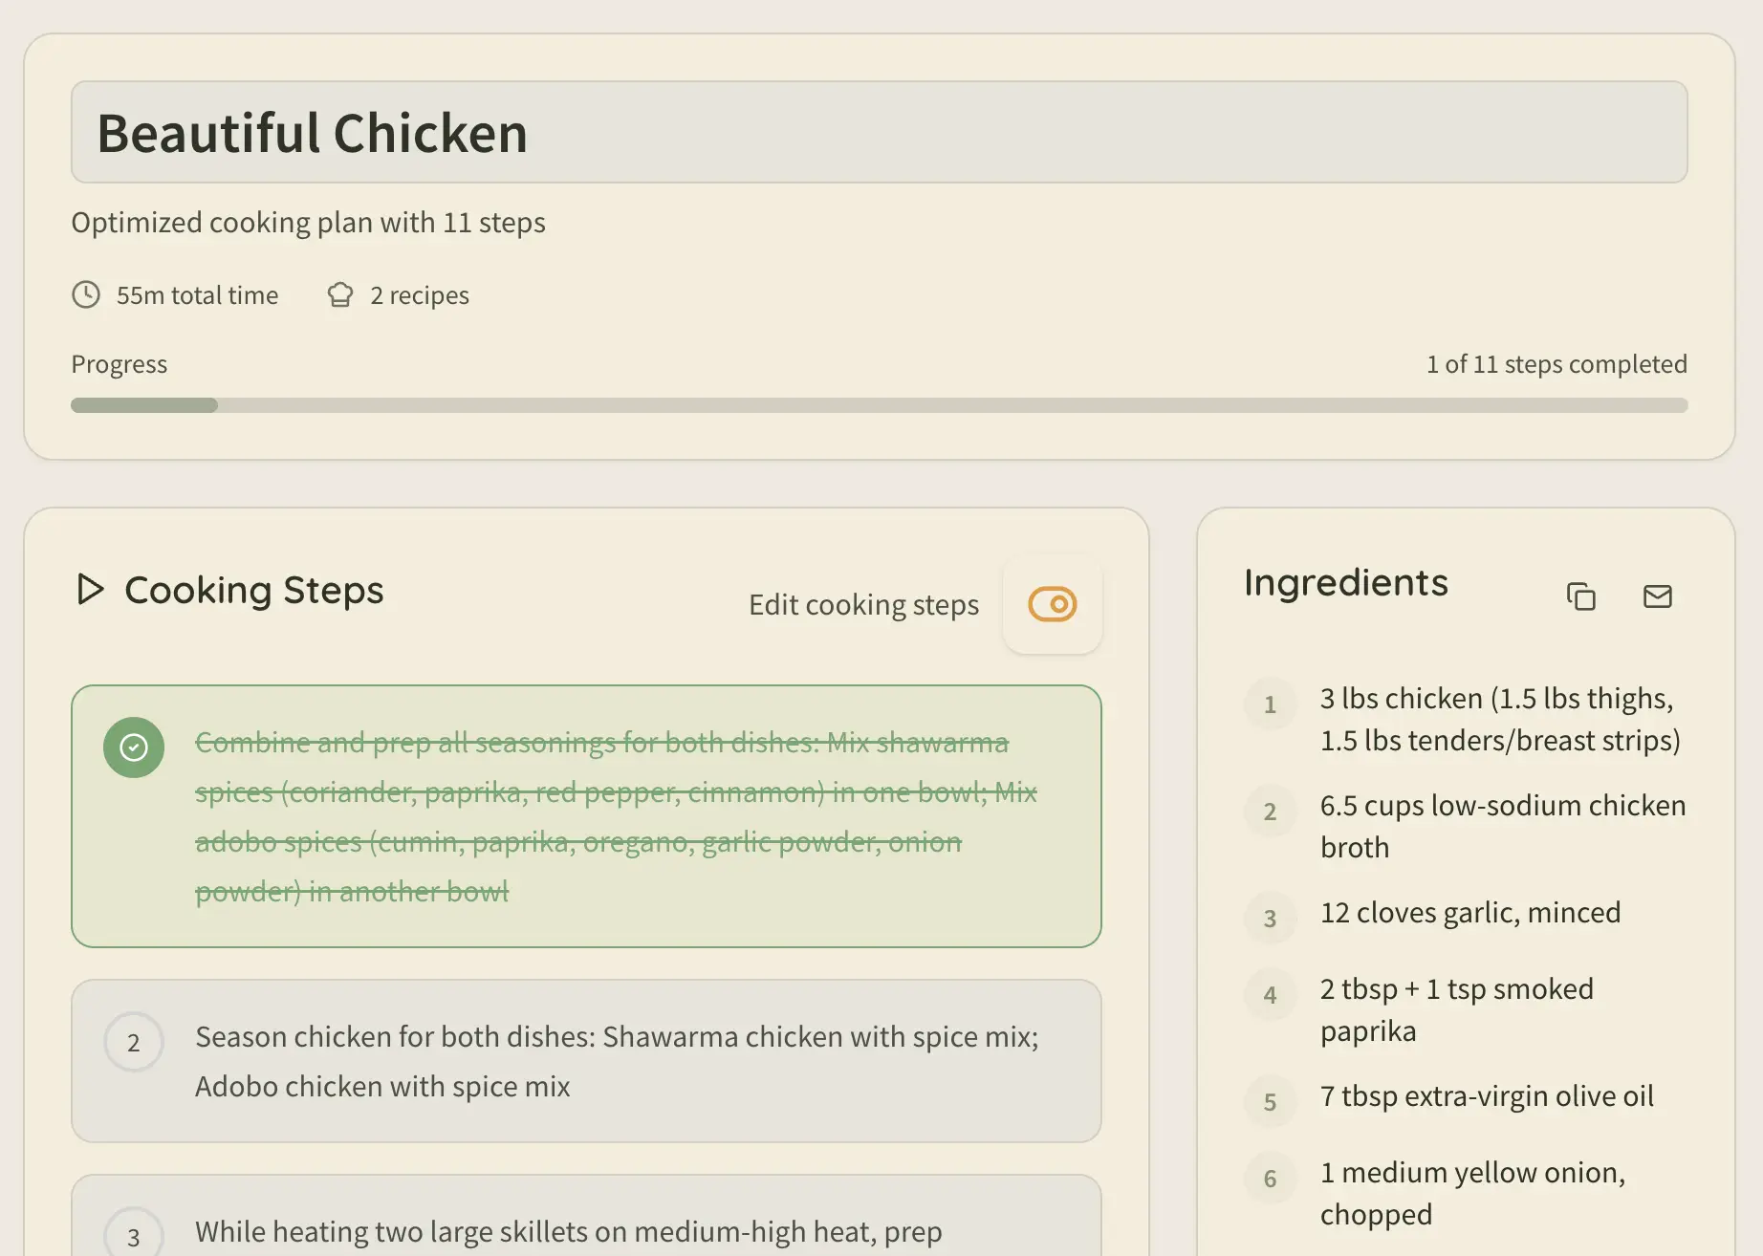This screenshot has width=1763, height=1256.
Task: Click the play icon beside Cooking Steps
Action: click(90, 590)
